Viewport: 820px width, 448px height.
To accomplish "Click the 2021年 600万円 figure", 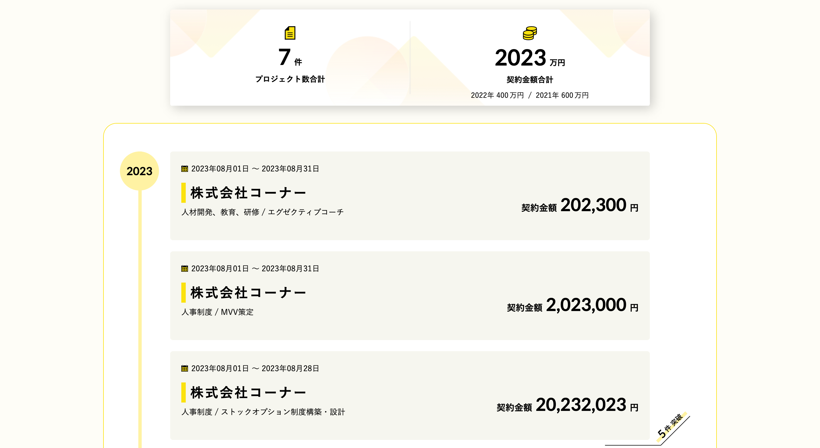I will (562, 95).
